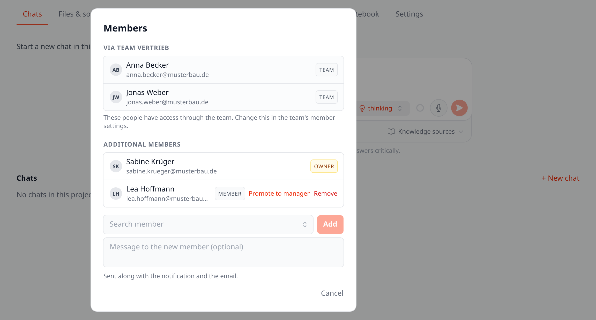Expand the Knowledge sources chevron

pos(461,132)
